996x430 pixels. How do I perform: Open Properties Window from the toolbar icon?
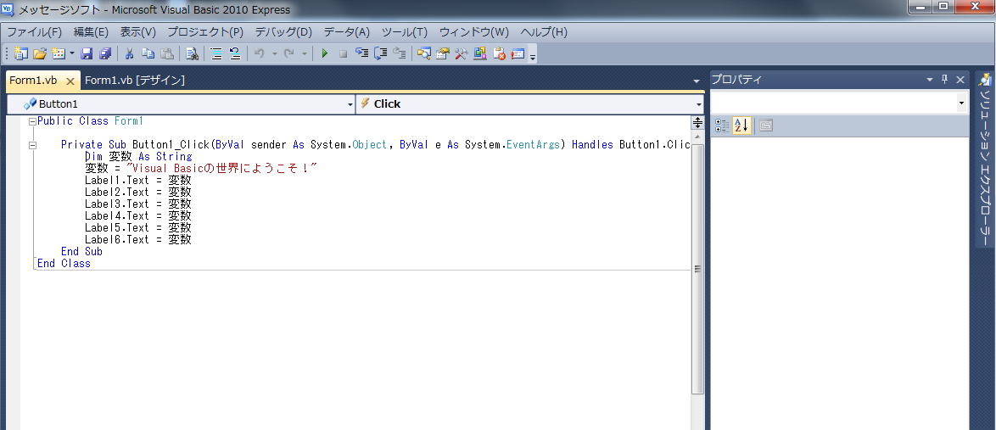[x=442, y=54]
